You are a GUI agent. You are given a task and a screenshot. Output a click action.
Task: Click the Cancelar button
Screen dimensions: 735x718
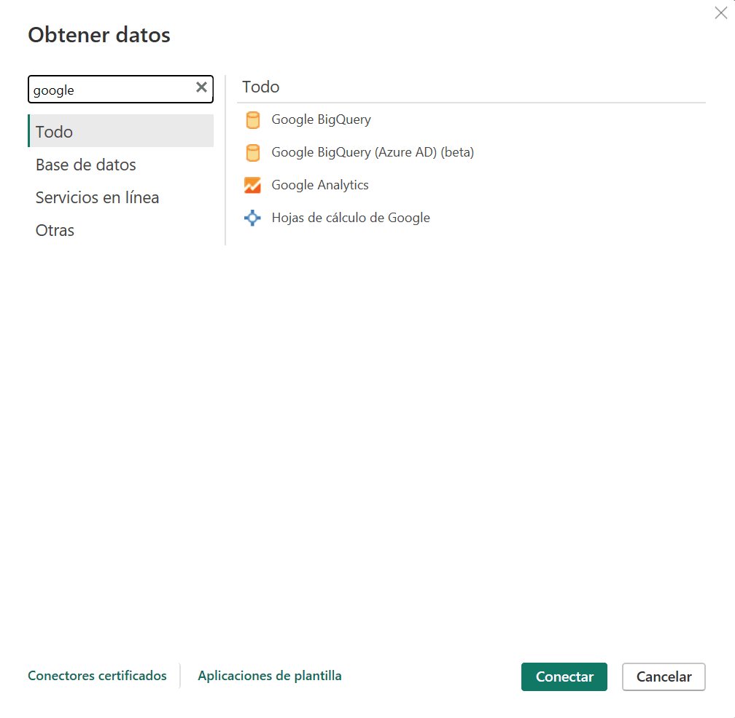pyautogui.click(x=664, y=676)
